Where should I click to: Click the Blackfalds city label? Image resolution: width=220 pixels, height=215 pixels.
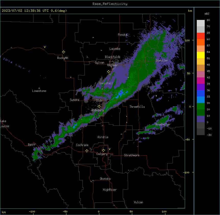(113, 57)
